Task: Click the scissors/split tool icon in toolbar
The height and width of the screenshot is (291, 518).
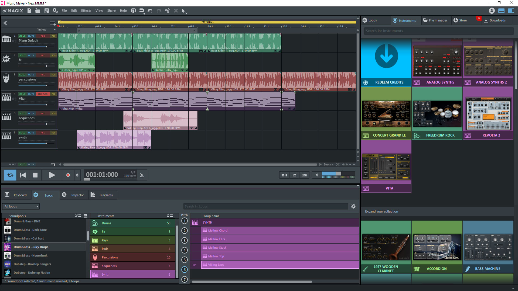Action: [x=168, y=11]
